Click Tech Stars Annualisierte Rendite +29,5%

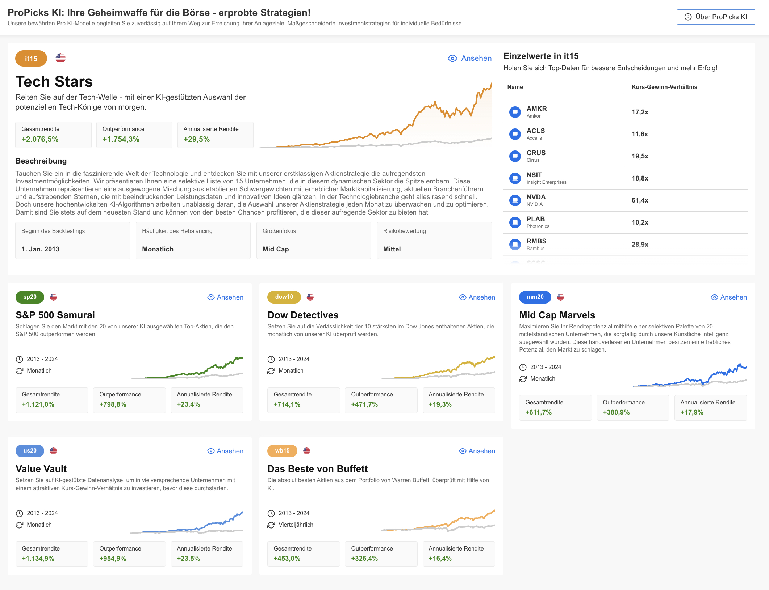216,135
